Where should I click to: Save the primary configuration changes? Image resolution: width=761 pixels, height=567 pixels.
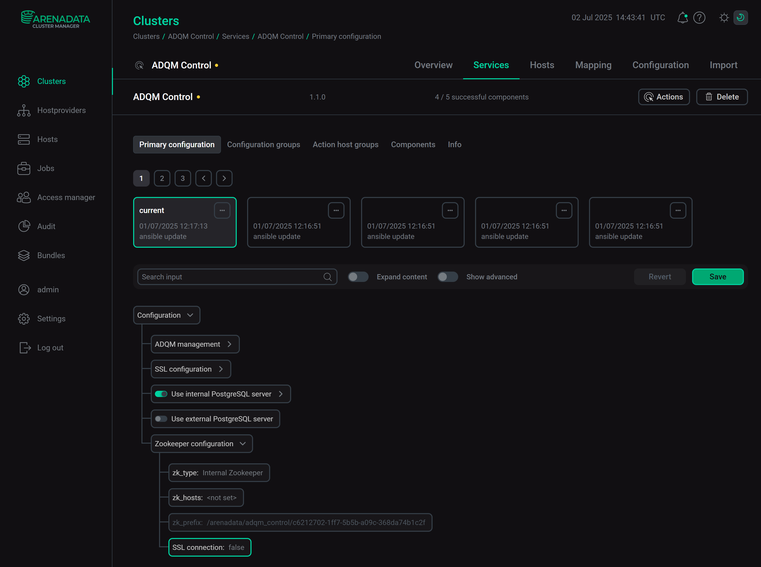click(x=717, y=277)
